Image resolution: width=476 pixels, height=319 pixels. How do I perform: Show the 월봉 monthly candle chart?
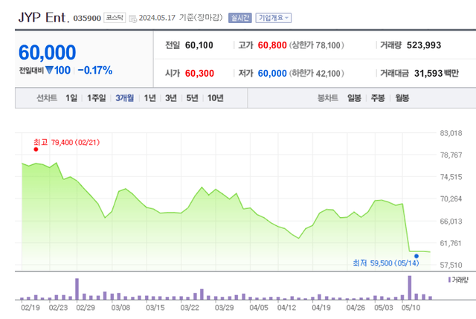pyautogui.click(x=402, y=98)
